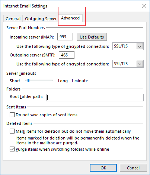The width and height of the screenshot is (150, 175).
Task: Click the 'Server Port Numbers' heading
Action: (26, 28)
